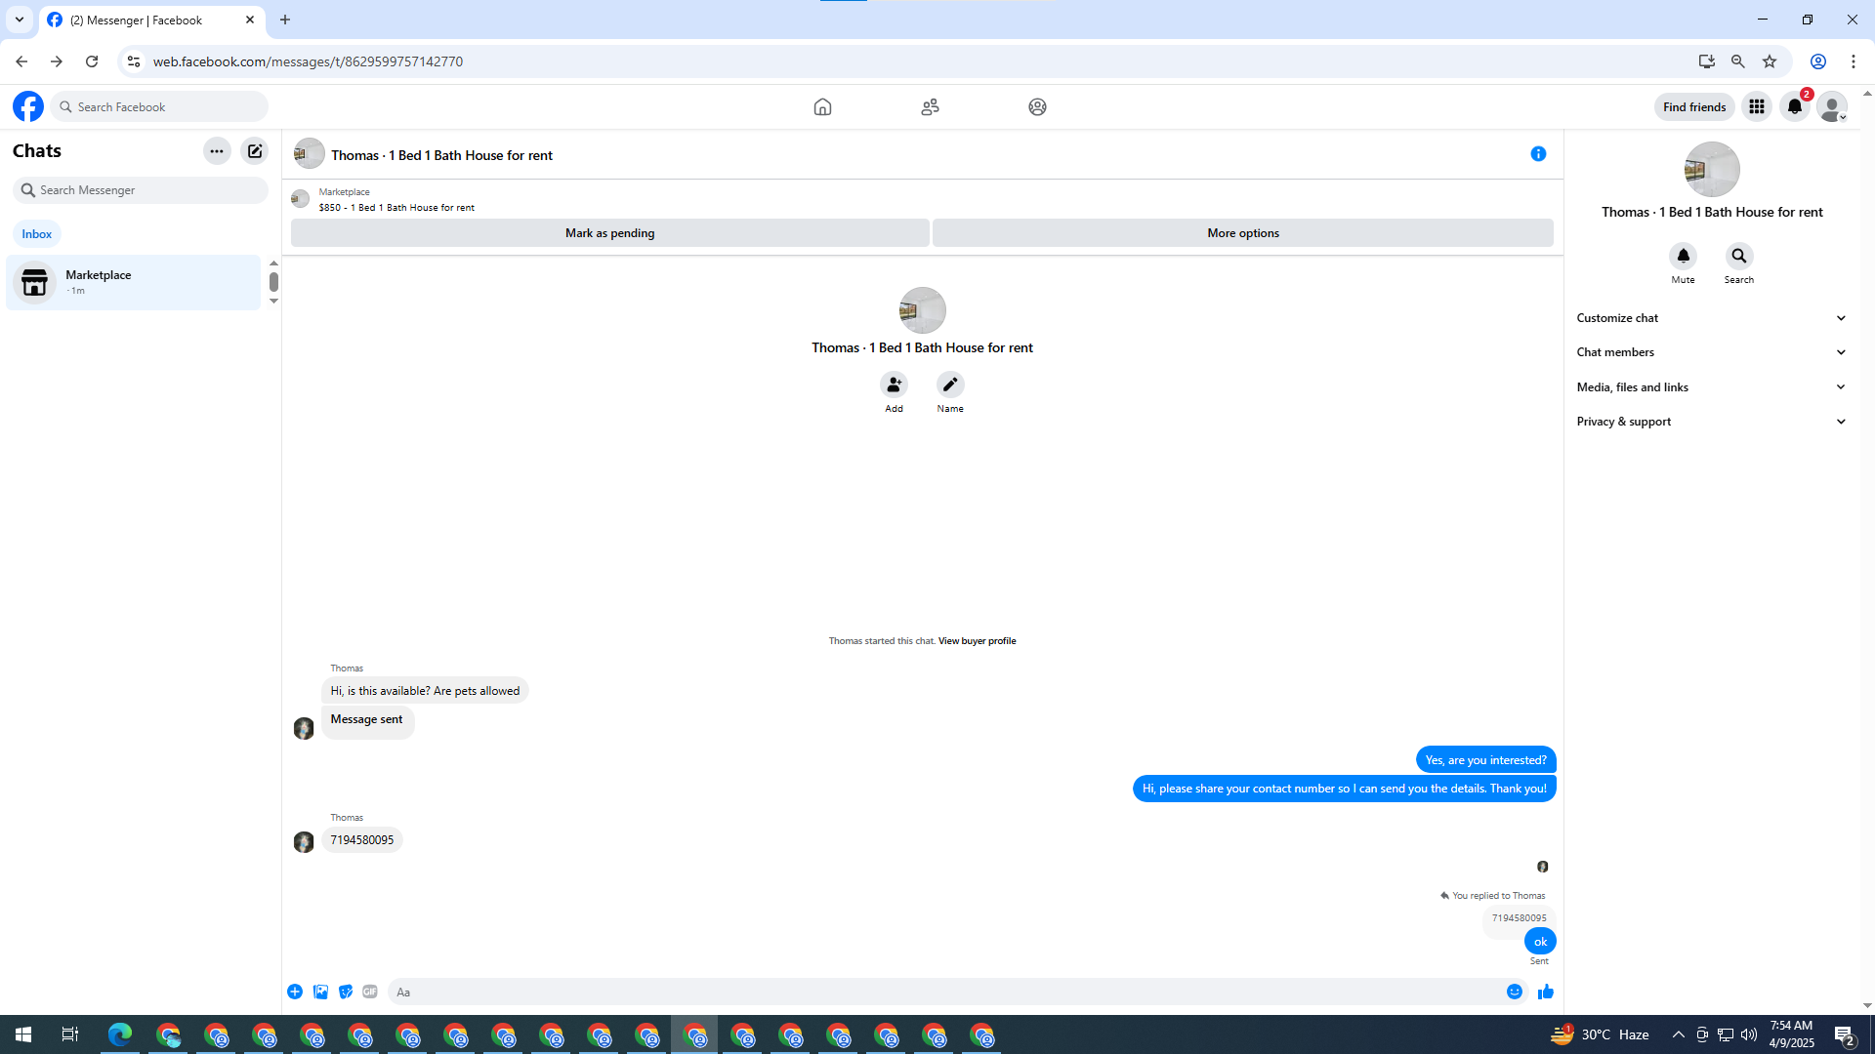Click the '7194580095' message from Thomas
Screen dimensions: 1875x1054
click(362, 840)
